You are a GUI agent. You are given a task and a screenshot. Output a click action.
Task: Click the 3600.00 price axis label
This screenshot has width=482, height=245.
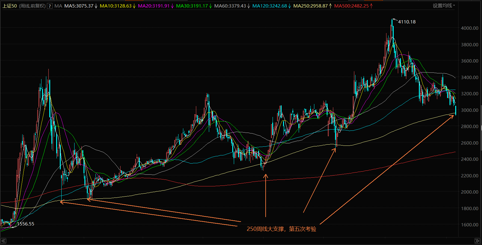(470, 61)
